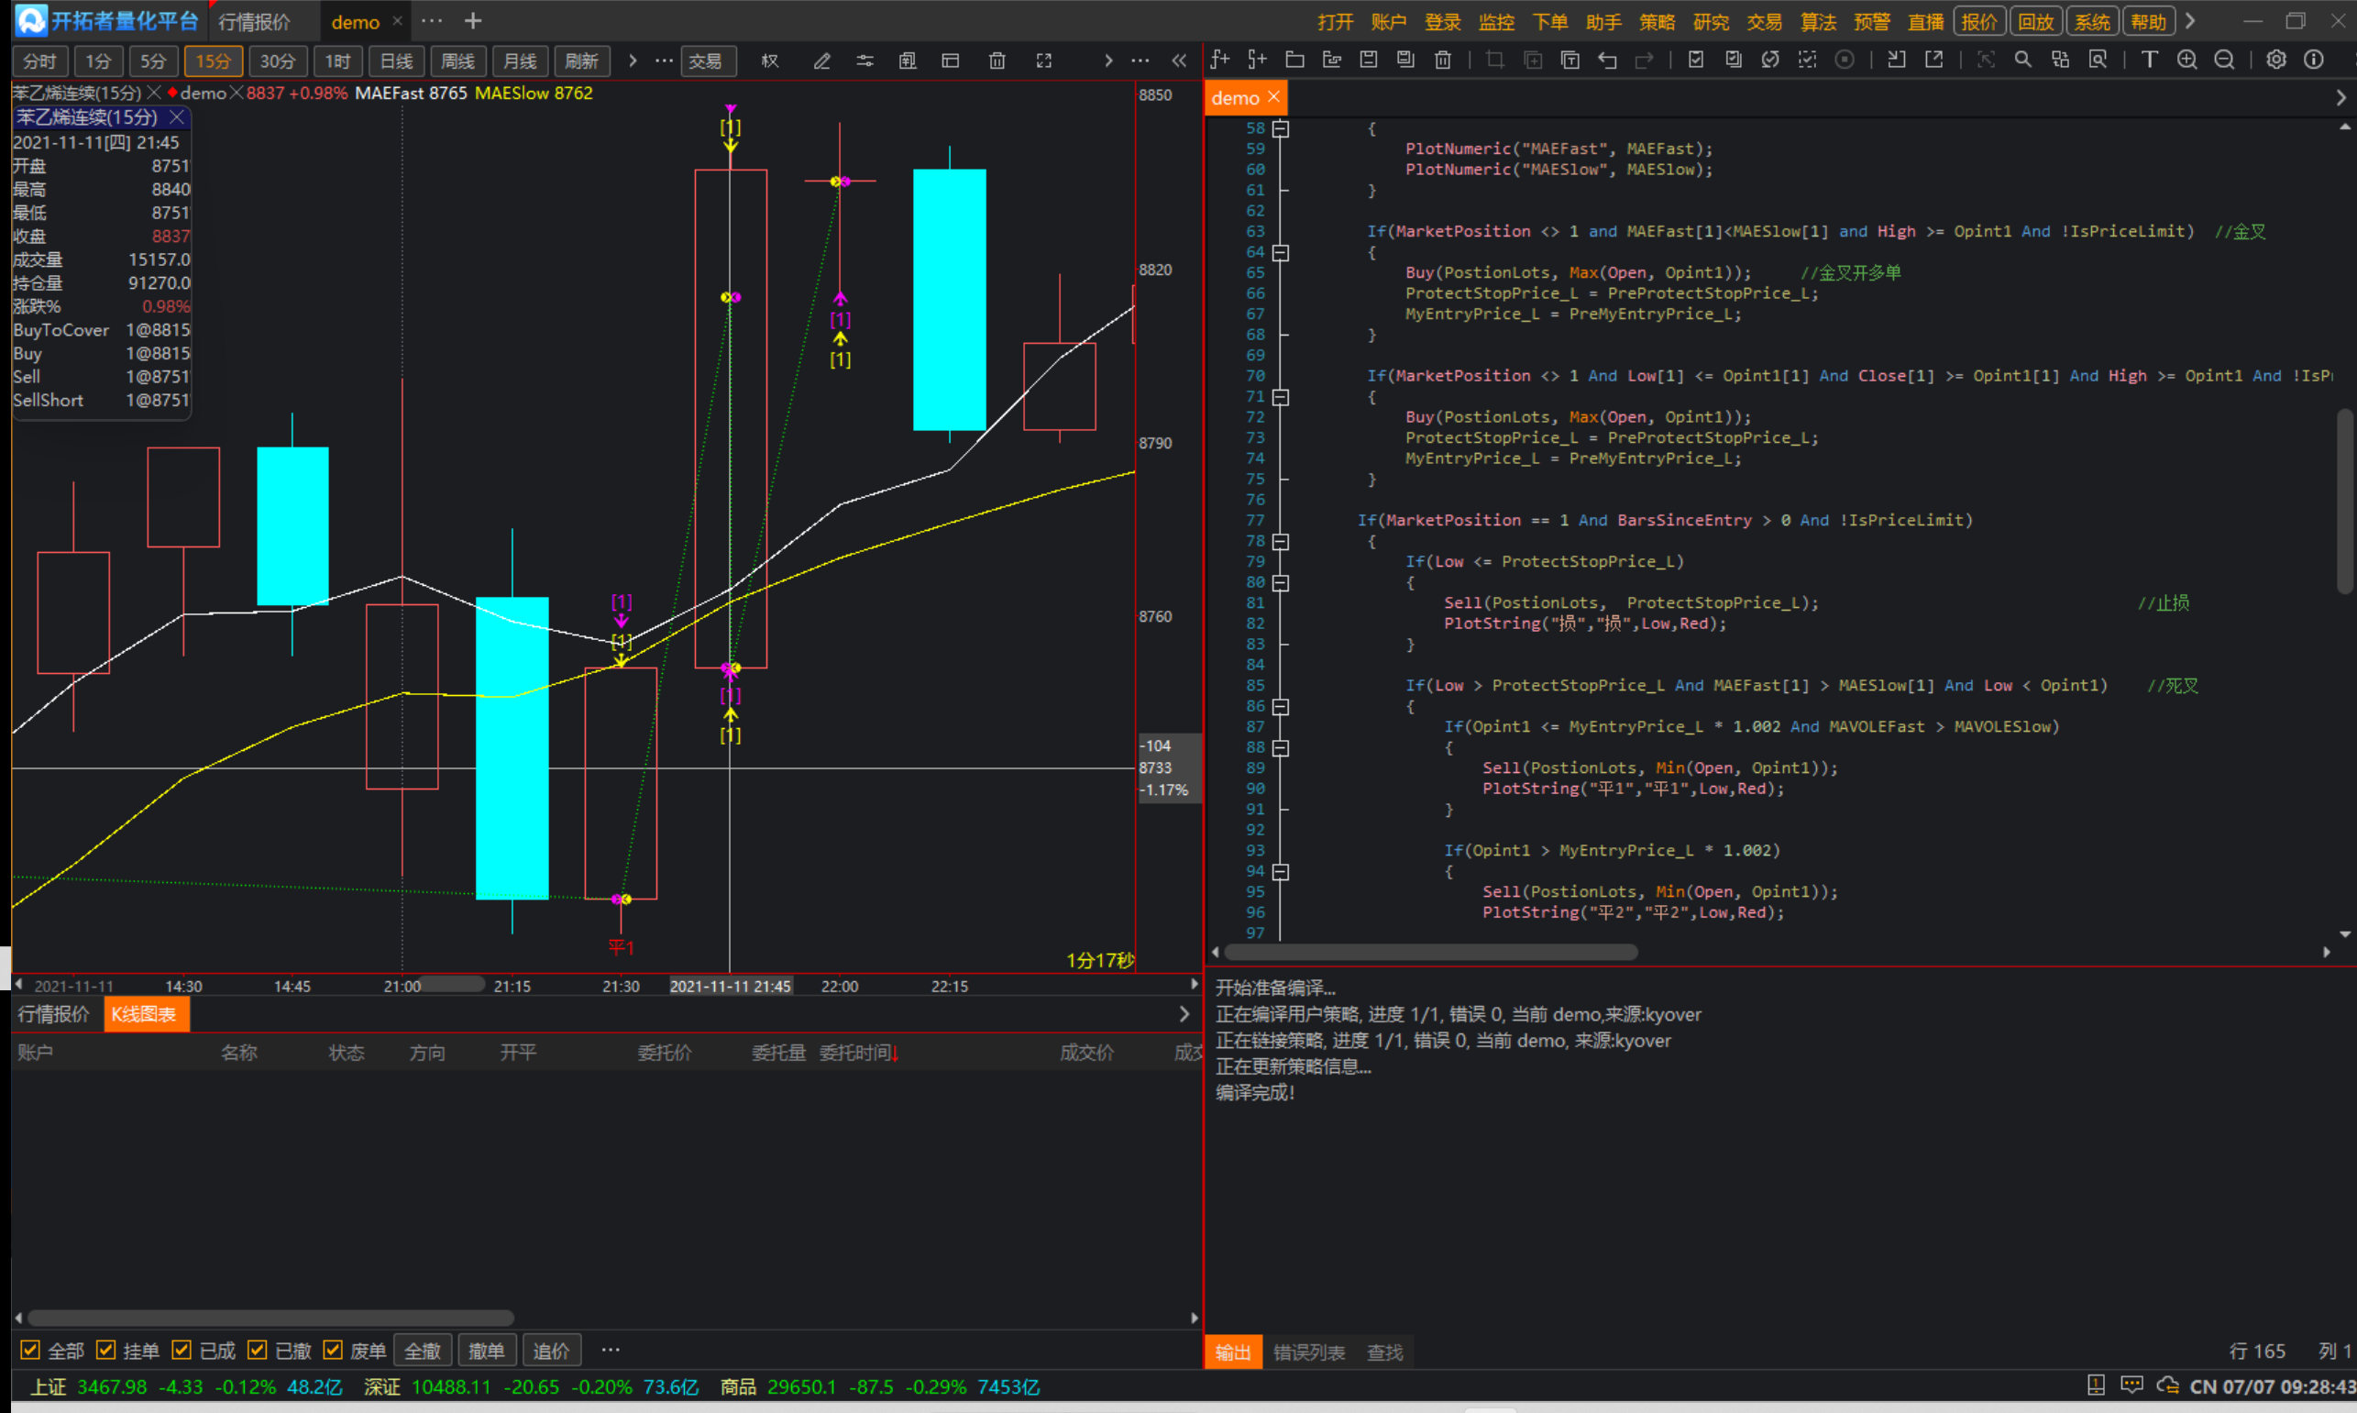Screen dimensions: 2357x1413
Task: Click the 全撤 button
Action: pyautogui.click(x=423, y=1350)
